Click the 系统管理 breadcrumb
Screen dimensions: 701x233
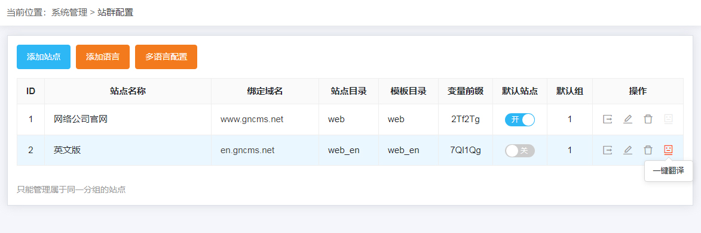click(69, 13)
